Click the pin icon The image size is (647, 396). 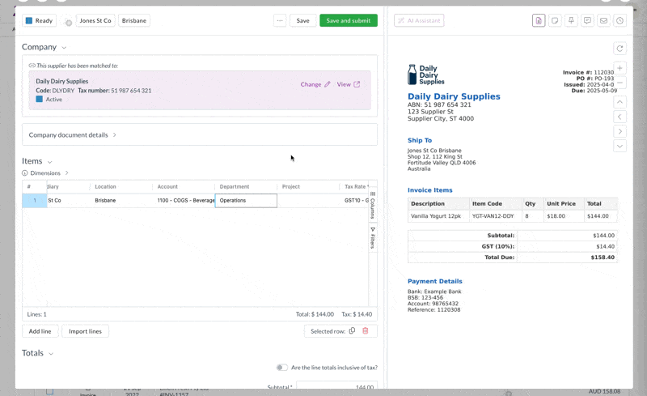[x=571, y=20]
